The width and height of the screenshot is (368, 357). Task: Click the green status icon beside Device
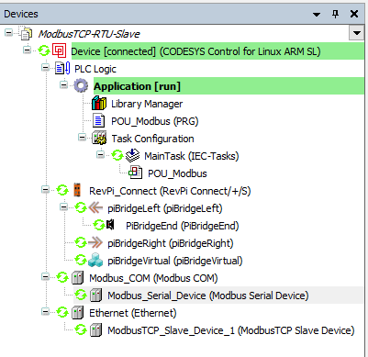(44, 50)
